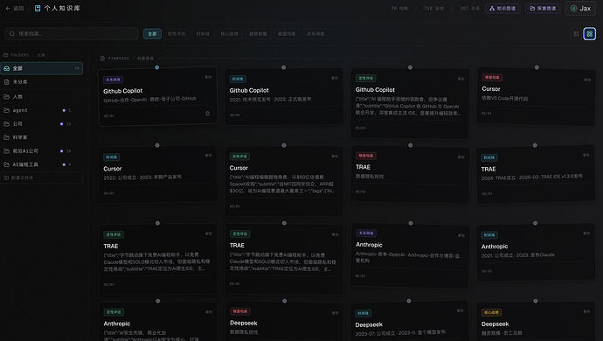Click pin above the green-tagged Cursor card
Image resolution: width=603 pixels, height=341 pixels.
click(x=284, y=145)
